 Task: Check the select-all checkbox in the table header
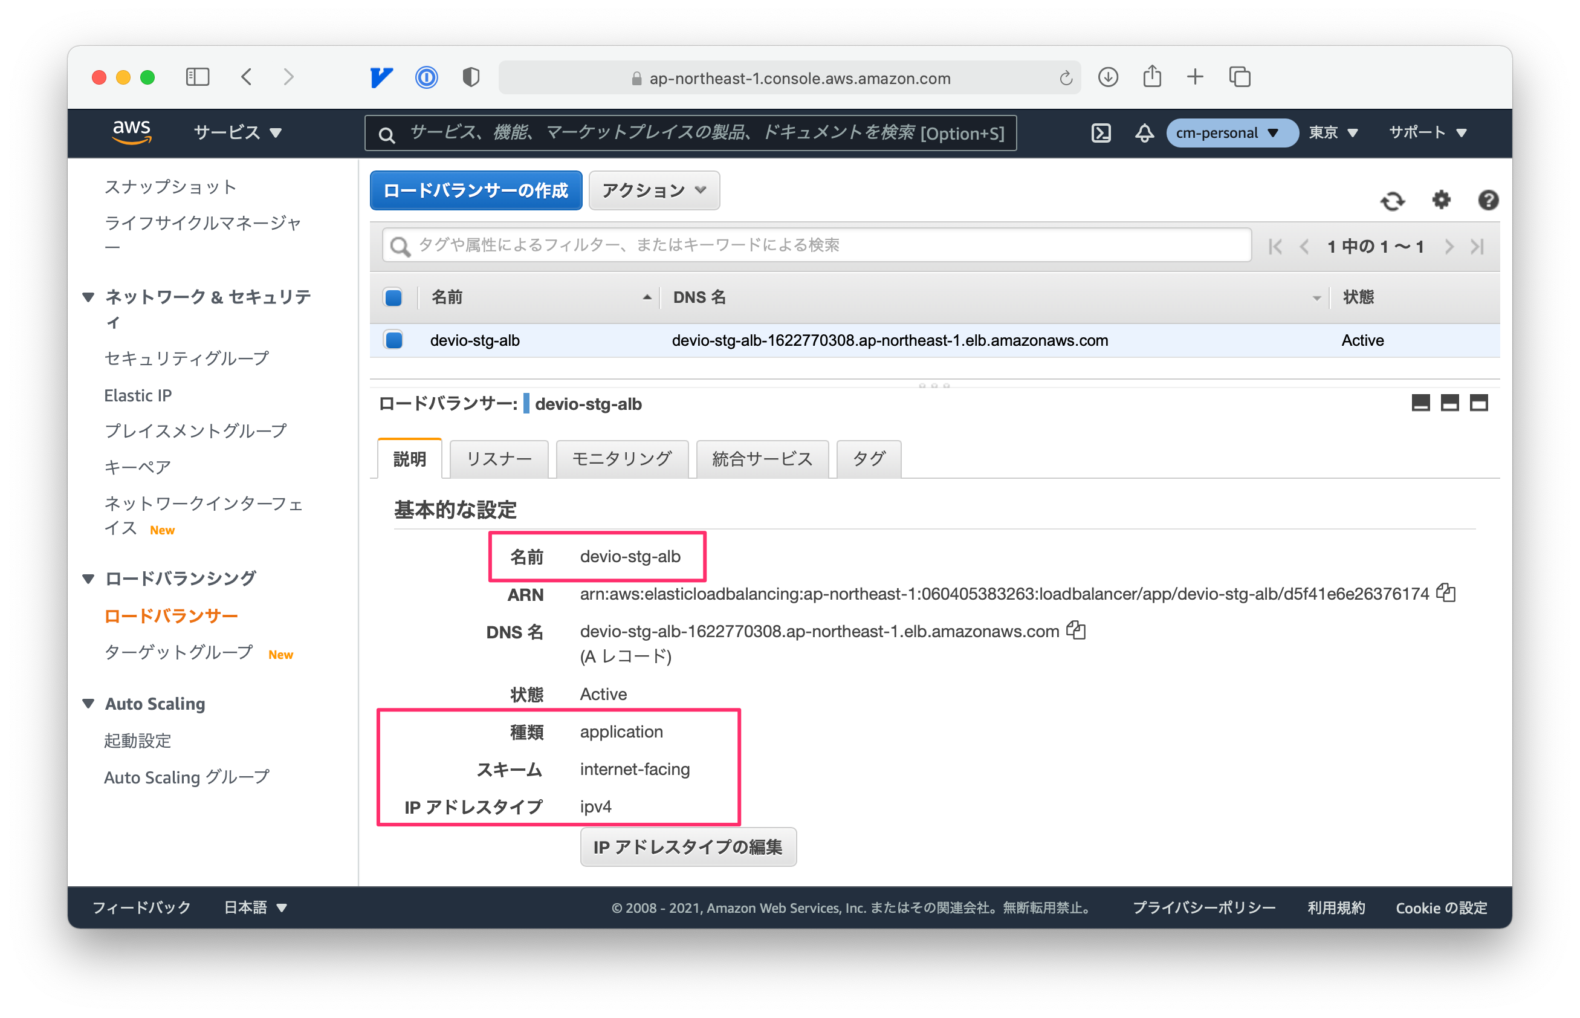pyautogui.click(x=393, y=297)
